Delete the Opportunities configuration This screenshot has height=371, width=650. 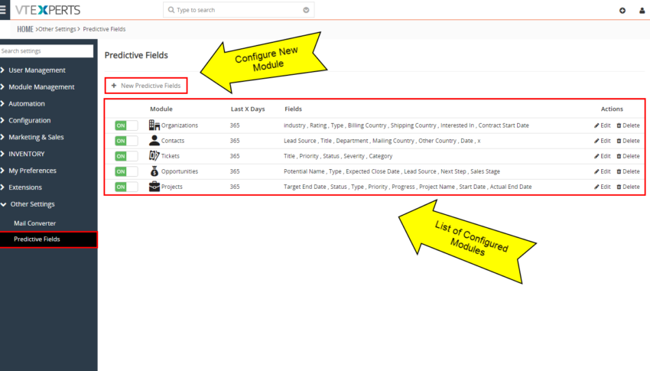[x=628, y=171]
